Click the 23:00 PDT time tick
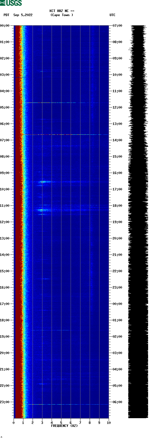Viewport: 150px width, 440px height. [5, 402]
